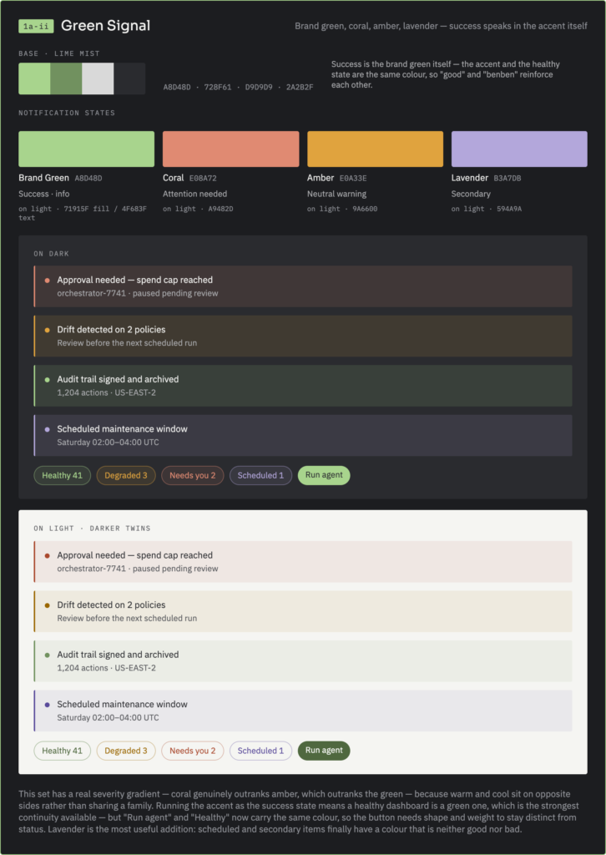Viewport: 606px width, 855px height.
Task: Select the Healthy 41 pill on light
Action: coord(62,751)
